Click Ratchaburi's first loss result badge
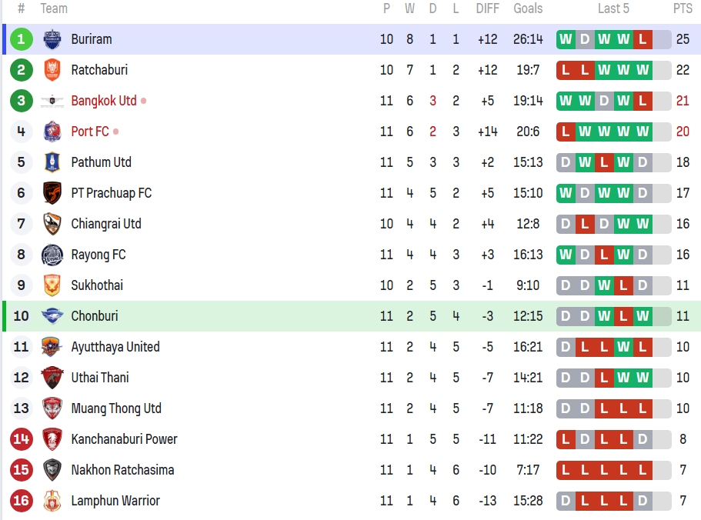 (566, 70)
